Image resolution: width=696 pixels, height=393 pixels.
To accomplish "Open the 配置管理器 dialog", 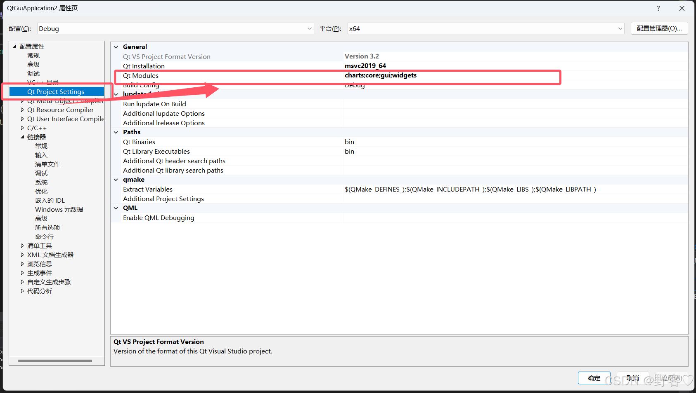I will pyautogui.click(x=659, y=28).
